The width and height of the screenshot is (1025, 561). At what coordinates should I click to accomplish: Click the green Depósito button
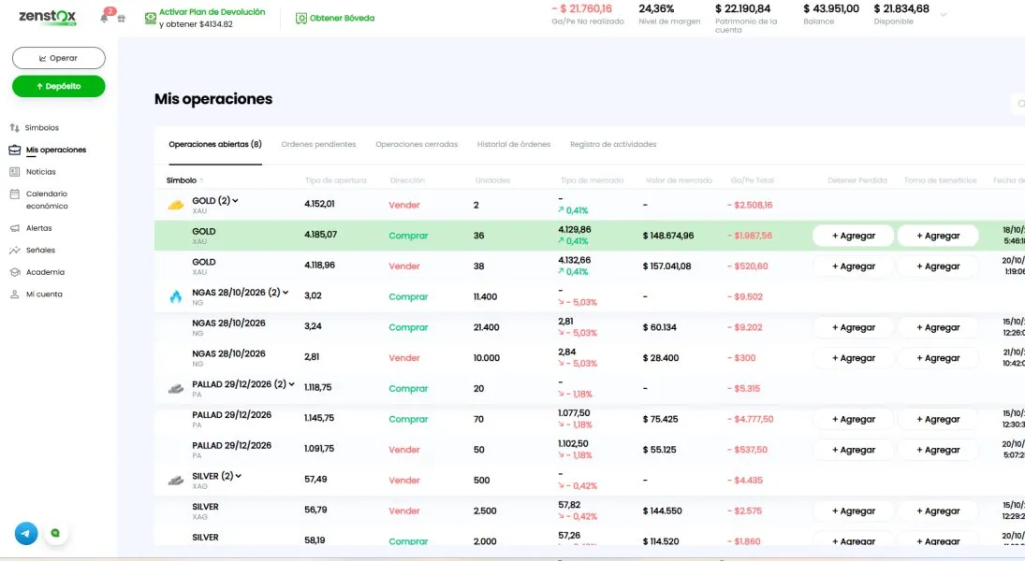[59, 86]
